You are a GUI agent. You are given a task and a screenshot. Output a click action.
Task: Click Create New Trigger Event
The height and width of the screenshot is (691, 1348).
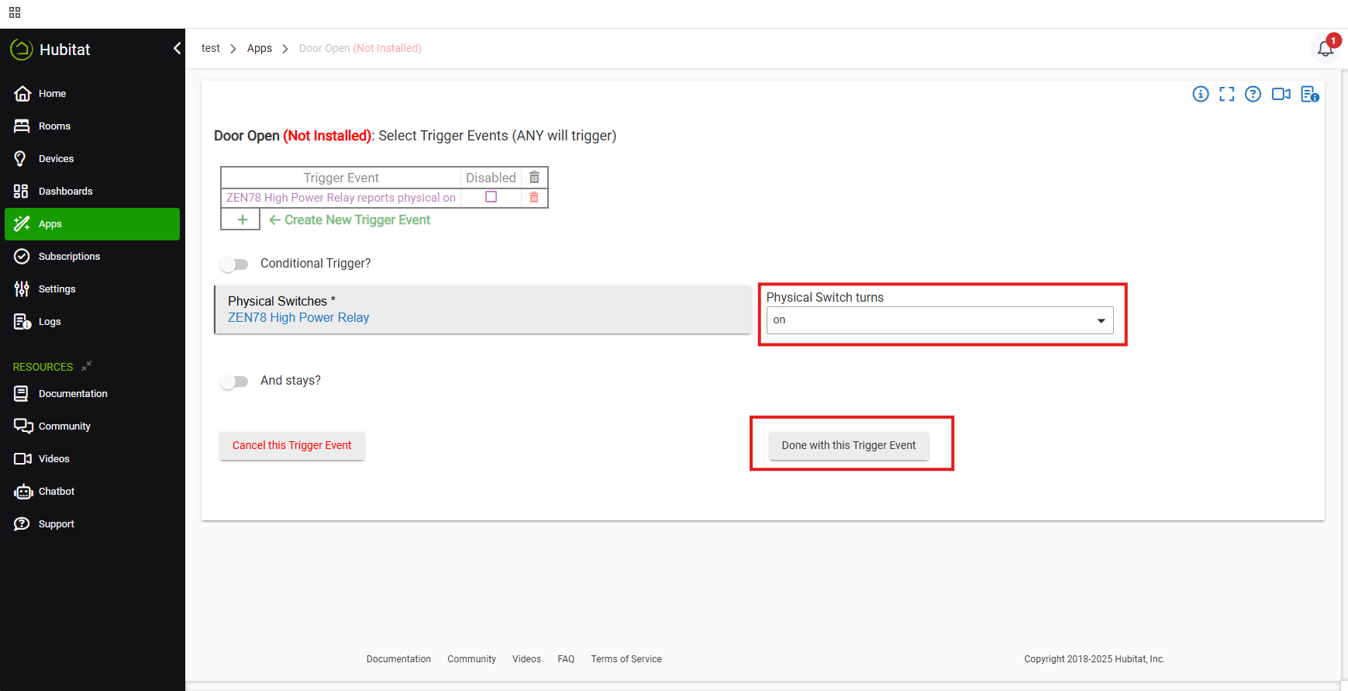coord(350,220)
